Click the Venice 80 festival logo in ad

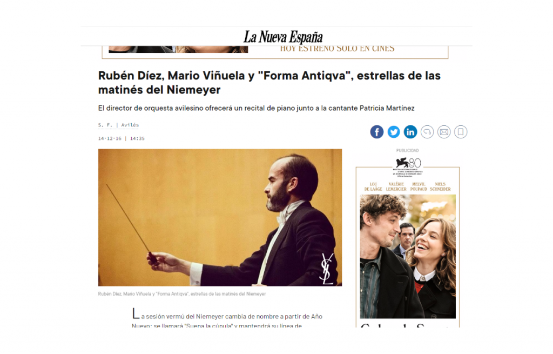pyautogui.click(x=408, y=167)
